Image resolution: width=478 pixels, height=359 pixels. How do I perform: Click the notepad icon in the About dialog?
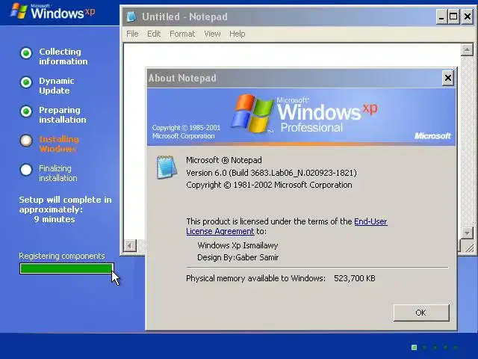[x=167, y=167]
